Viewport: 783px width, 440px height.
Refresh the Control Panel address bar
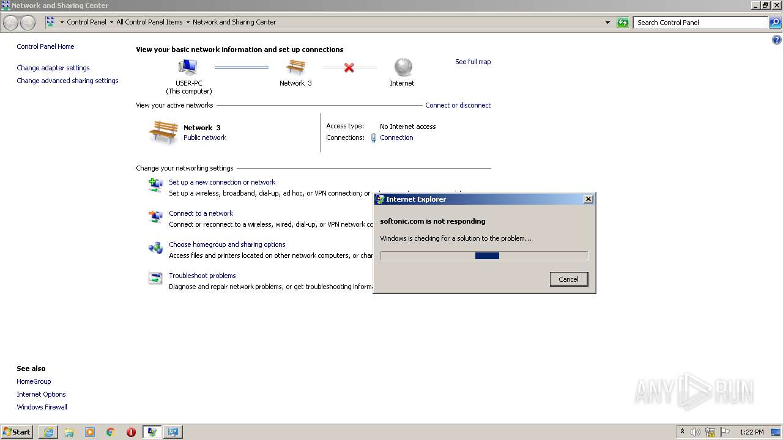tap(623, 23)
